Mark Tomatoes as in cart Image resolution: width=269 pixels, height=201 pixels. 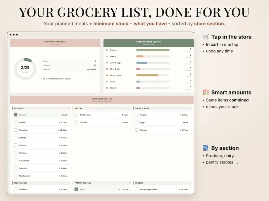(15, 130)
